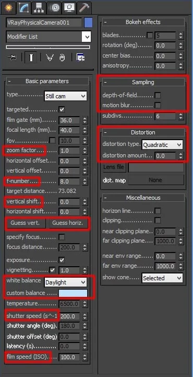Screen dimensions: 193x377
Task: Click the distortion amount spinner arrows
Action: [181, 156]
